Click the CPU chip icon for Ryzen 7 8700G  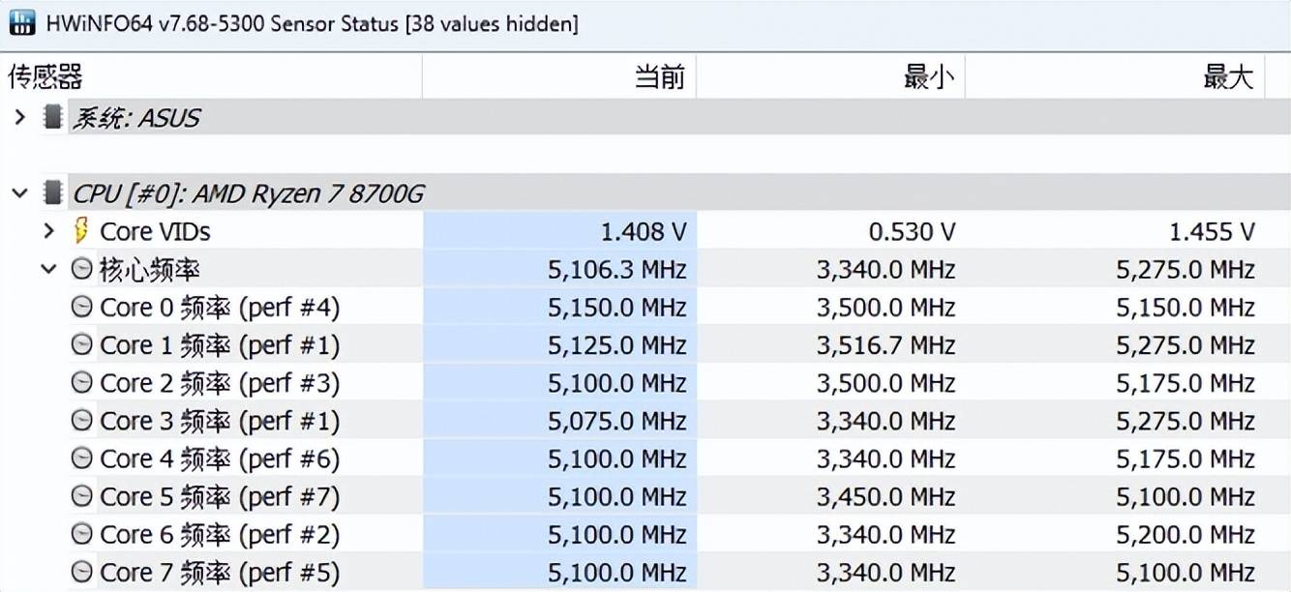pyautogui.click(x=53, y=193)
